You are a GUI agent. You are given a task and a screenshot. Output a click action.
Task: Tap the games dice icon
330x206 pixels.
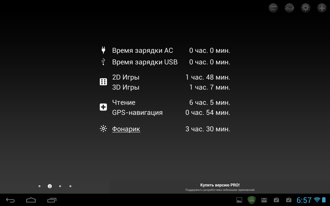click(103, 82)
